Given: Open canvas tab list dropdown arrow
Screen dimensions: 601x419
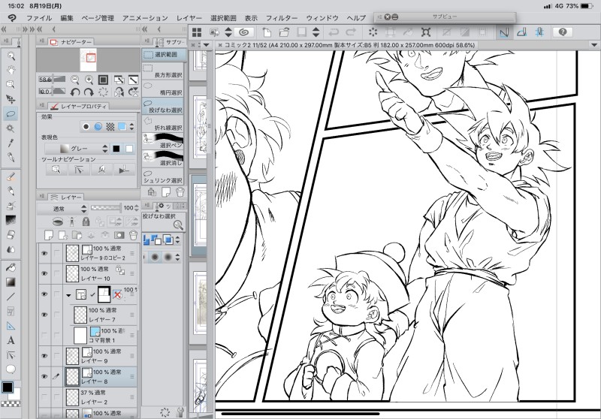Looking at the screenshot, I should [x=206, y=45].
